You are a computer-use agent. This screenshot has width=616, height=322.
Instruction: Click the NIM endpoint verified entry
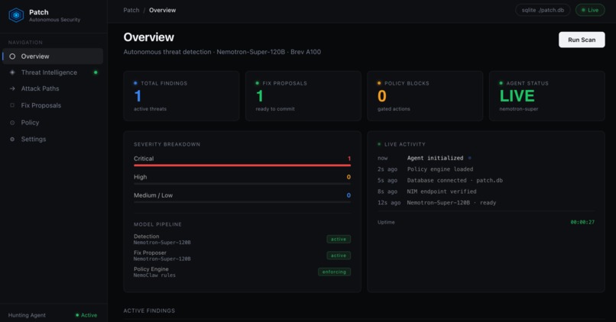click(442, 192)
